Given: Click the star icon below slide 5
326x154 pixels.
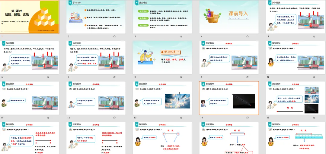Looking at the screenshot, I should click(314, 36).
